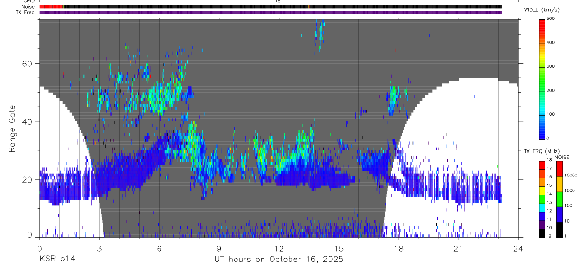This screenshot has height=269, width=583.
Task: Click the 100 label on the width colorbar
Action: tap(551, 114)
